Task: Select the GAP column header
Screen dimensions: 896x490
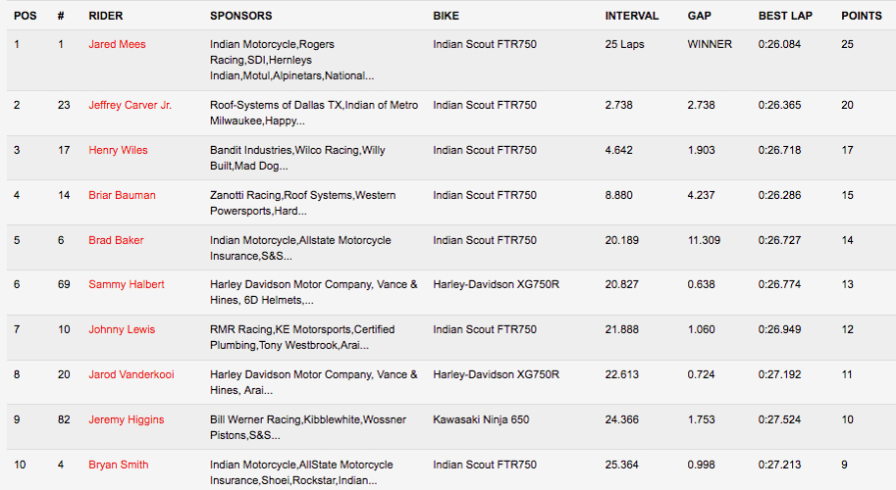Action: tap(700, 17)
